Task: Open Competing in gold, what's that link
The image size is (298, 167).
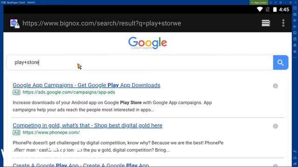Action: point(88,125)
